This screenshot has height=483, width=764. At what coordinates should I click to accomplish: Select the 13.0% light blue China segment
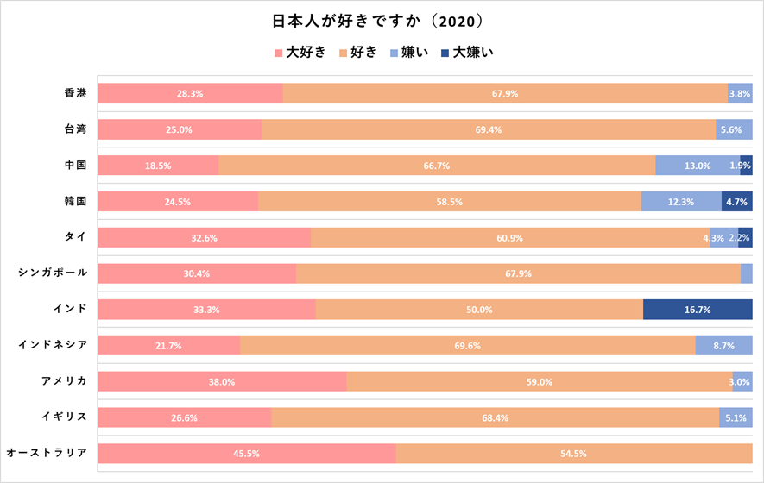(697, 166)
